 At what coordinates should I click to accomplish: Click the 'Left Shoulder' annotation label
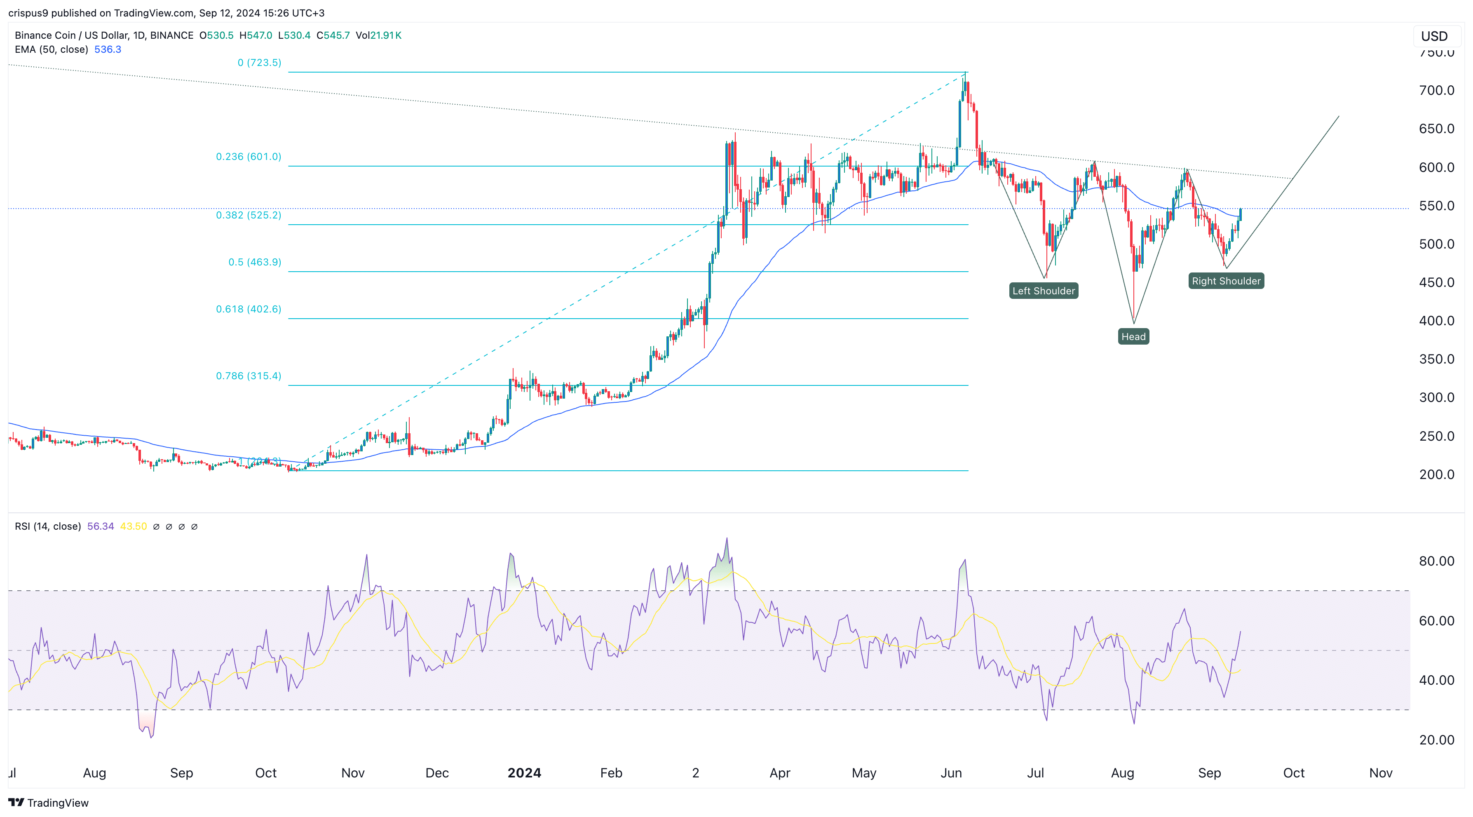tap(1044, 291)
